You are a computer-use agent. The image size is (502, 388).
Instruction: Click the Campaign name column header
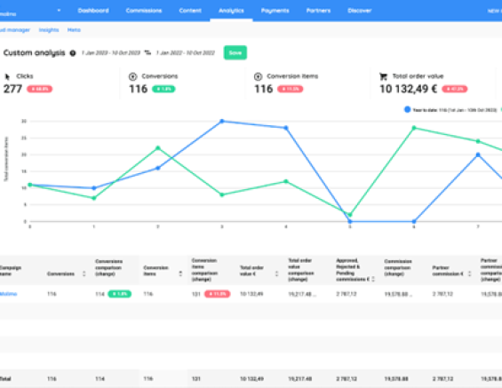pyautogui.click(x=11, y=271)
